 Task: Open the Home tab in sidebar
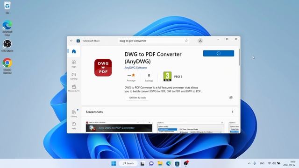[x=74, y=51]
